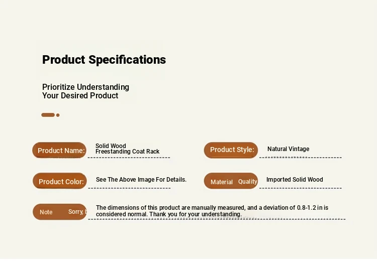Click the Note label badge

coord(60,212)
